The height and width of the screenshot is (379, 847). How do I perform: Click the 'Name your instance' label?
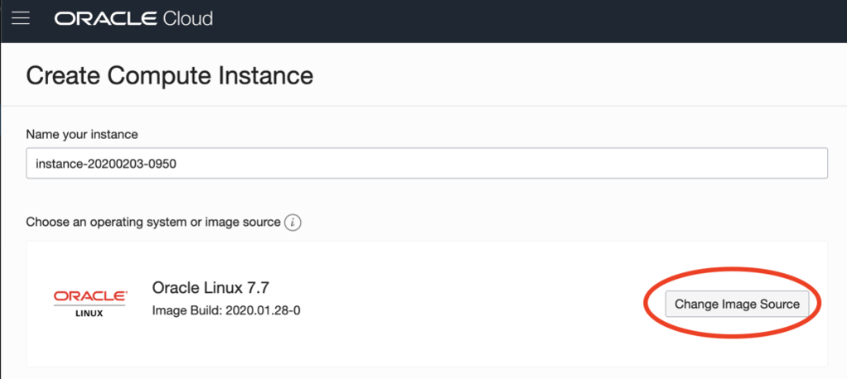coord(82,134)
